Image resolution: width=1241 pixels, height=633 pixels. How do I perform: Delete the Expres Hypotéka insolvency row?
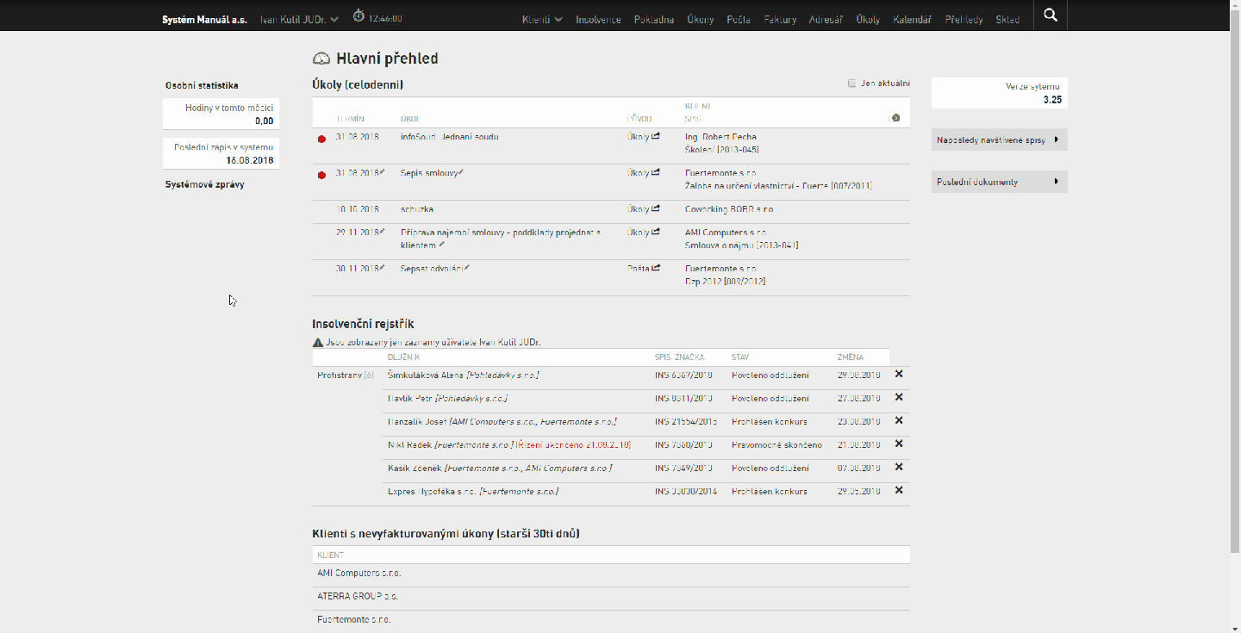tap(899, 490)
